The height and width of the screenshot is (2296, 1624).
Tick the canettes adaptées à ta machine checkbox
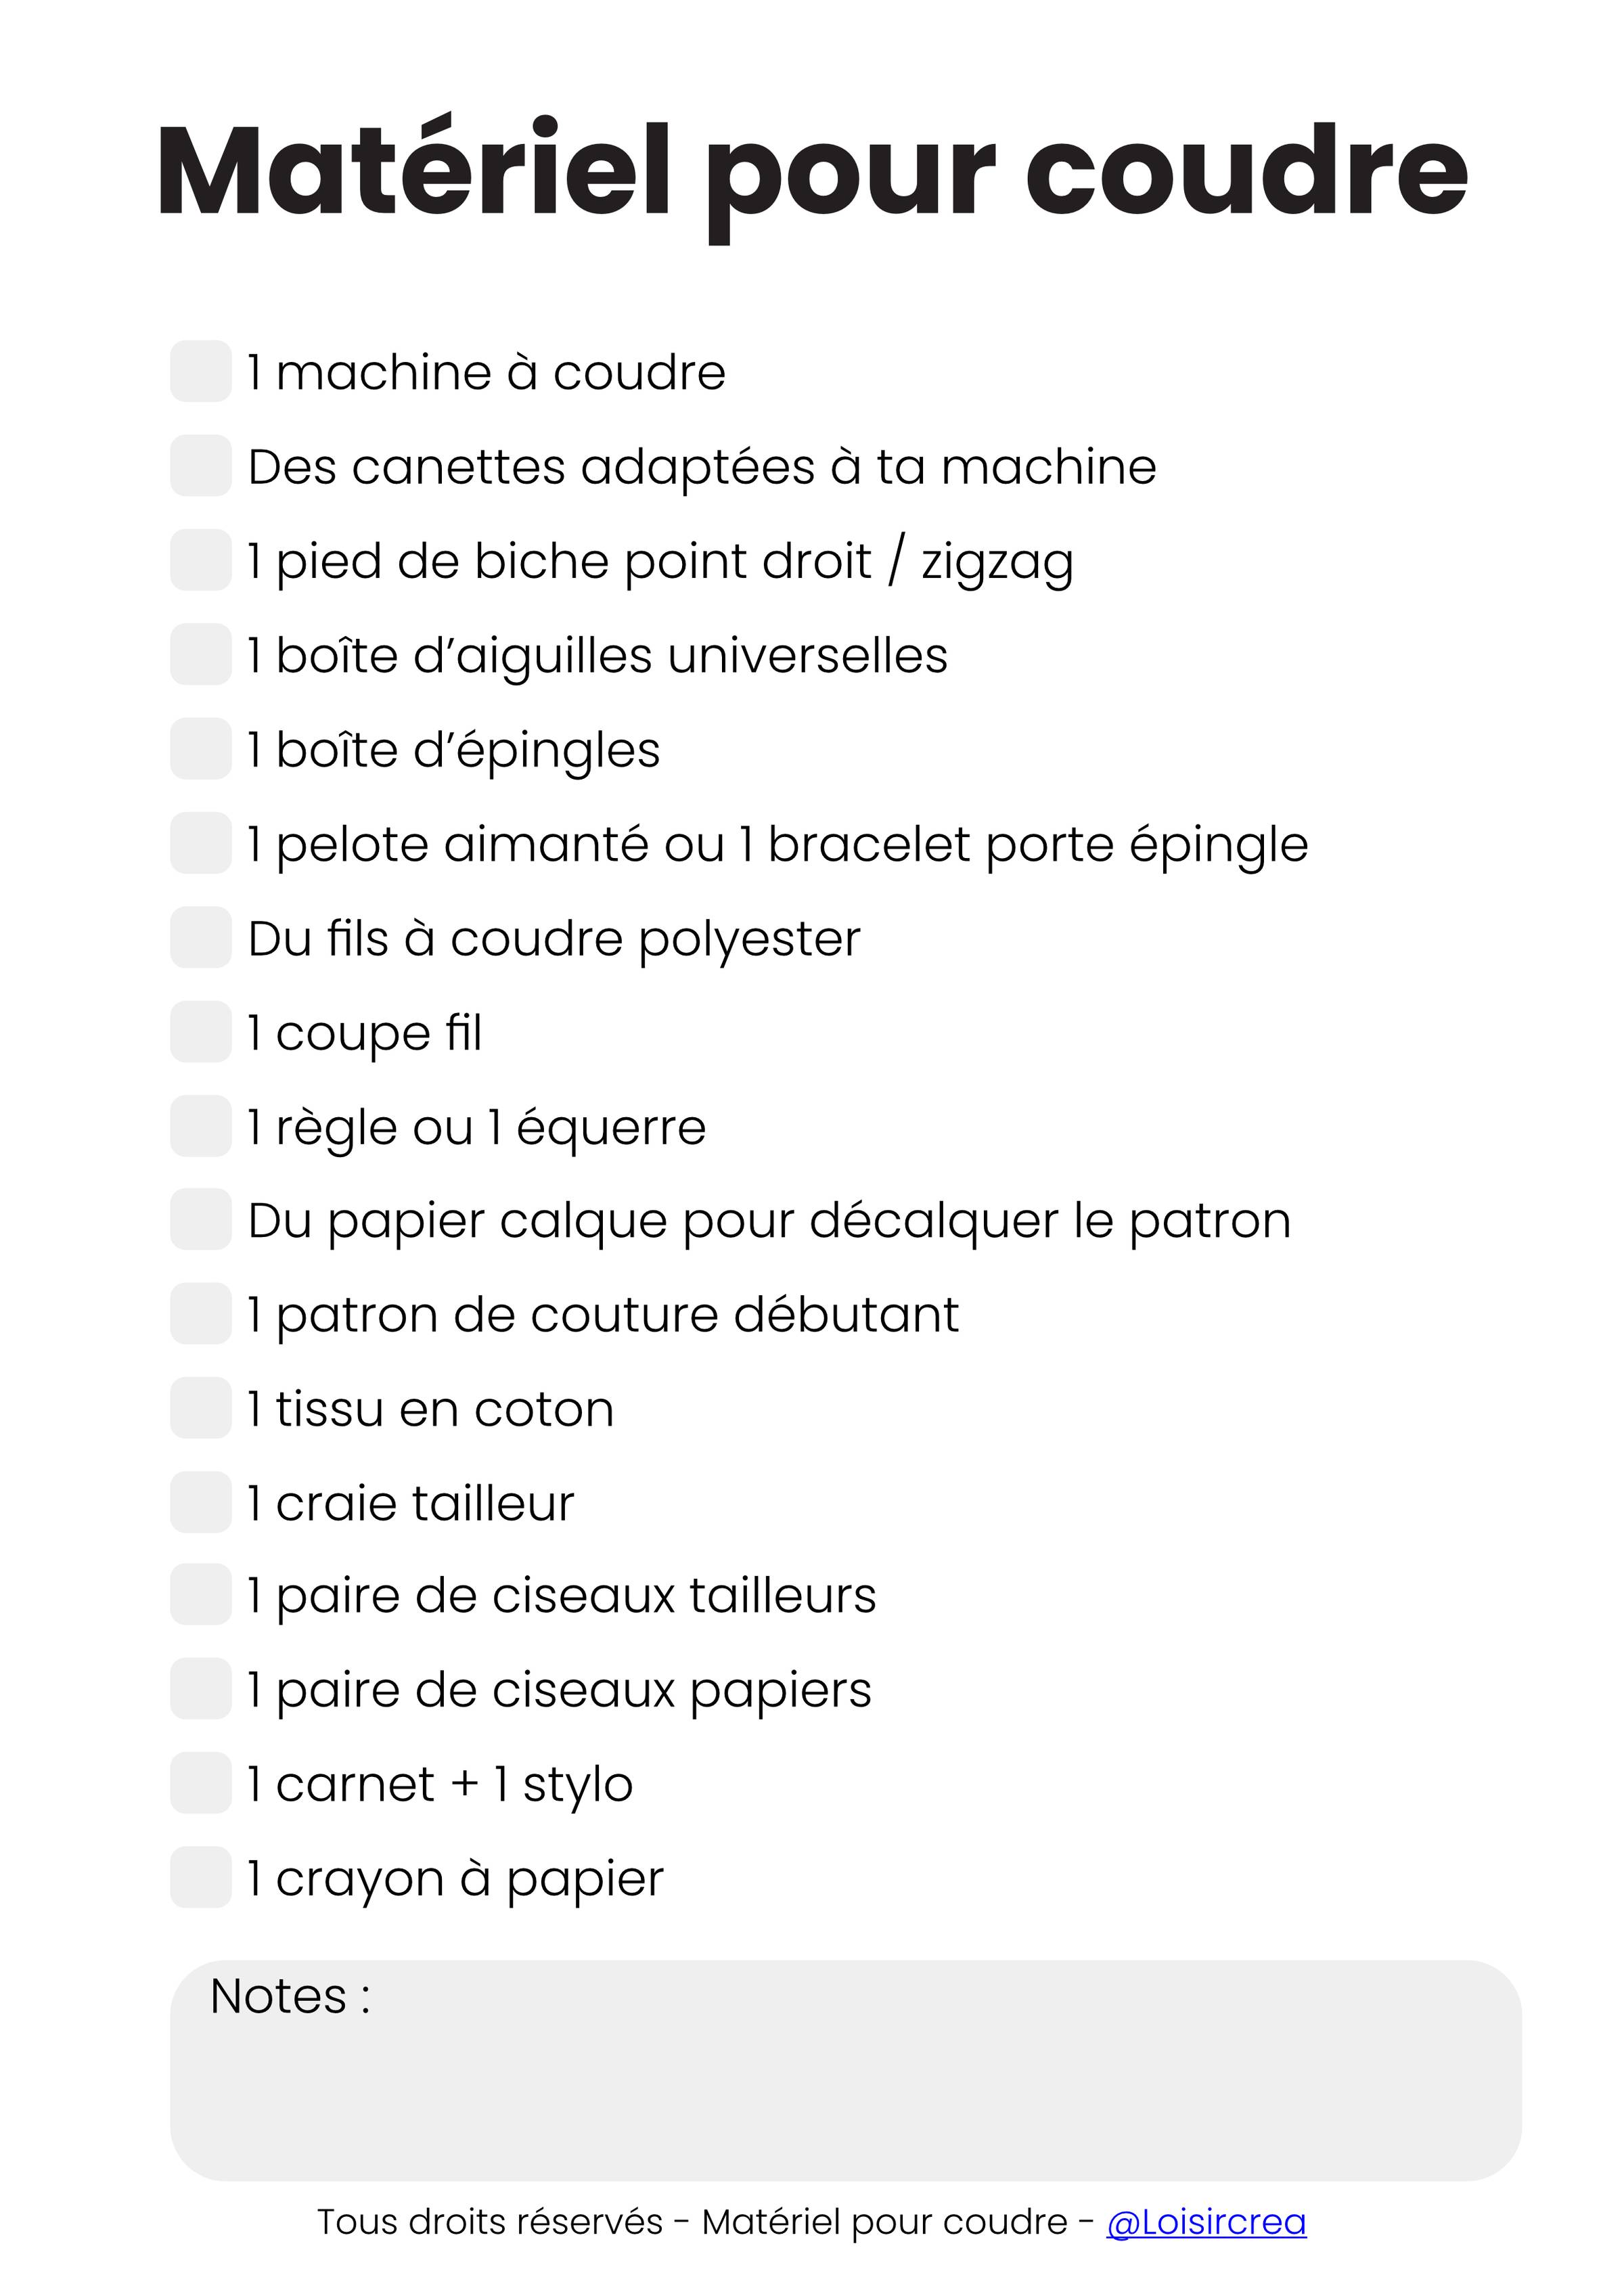click(x=201, y=465)
